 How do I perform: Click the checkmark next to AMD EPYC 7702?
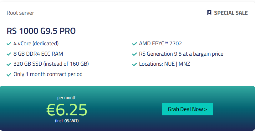pos(134,44)
